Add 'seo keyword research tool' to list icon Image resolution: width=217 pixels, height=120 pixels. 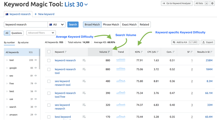[84, 81]
